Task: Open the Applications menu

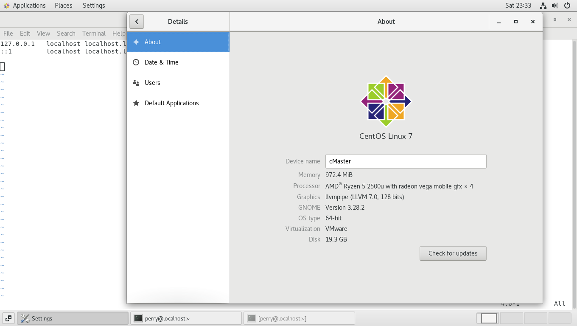Action: [25, 6]
